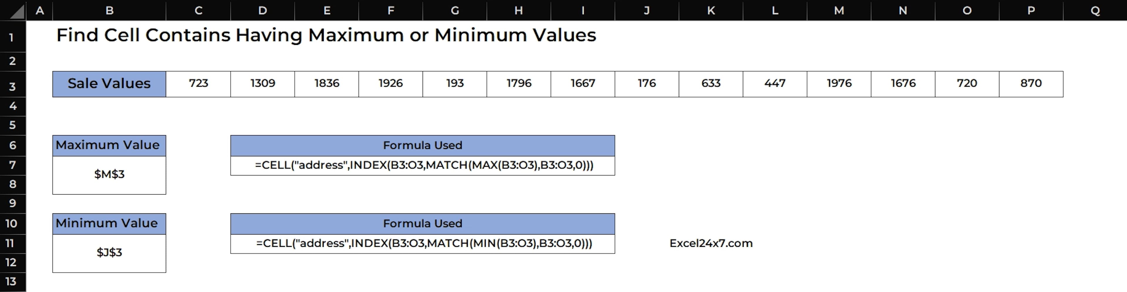The height and width of the screenshot is (292, 1127).
Task: Select the cell containing 1836
Action: click(x=326, y=84)
